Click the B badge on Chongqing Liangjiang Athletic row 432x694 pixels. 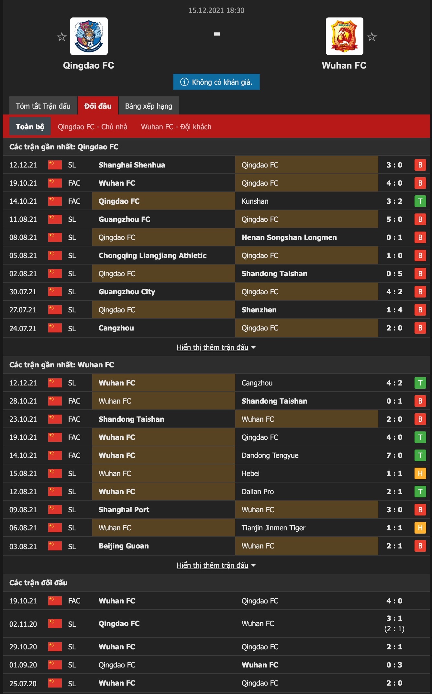(420, 255)
